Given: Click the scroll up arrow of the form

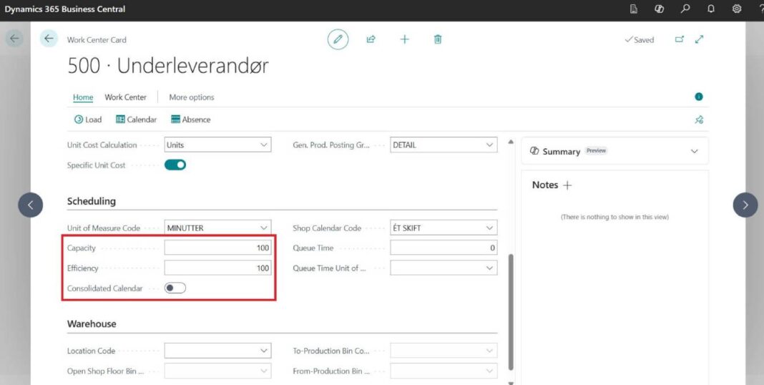Looking at the screenshot, I should point(511,142).
